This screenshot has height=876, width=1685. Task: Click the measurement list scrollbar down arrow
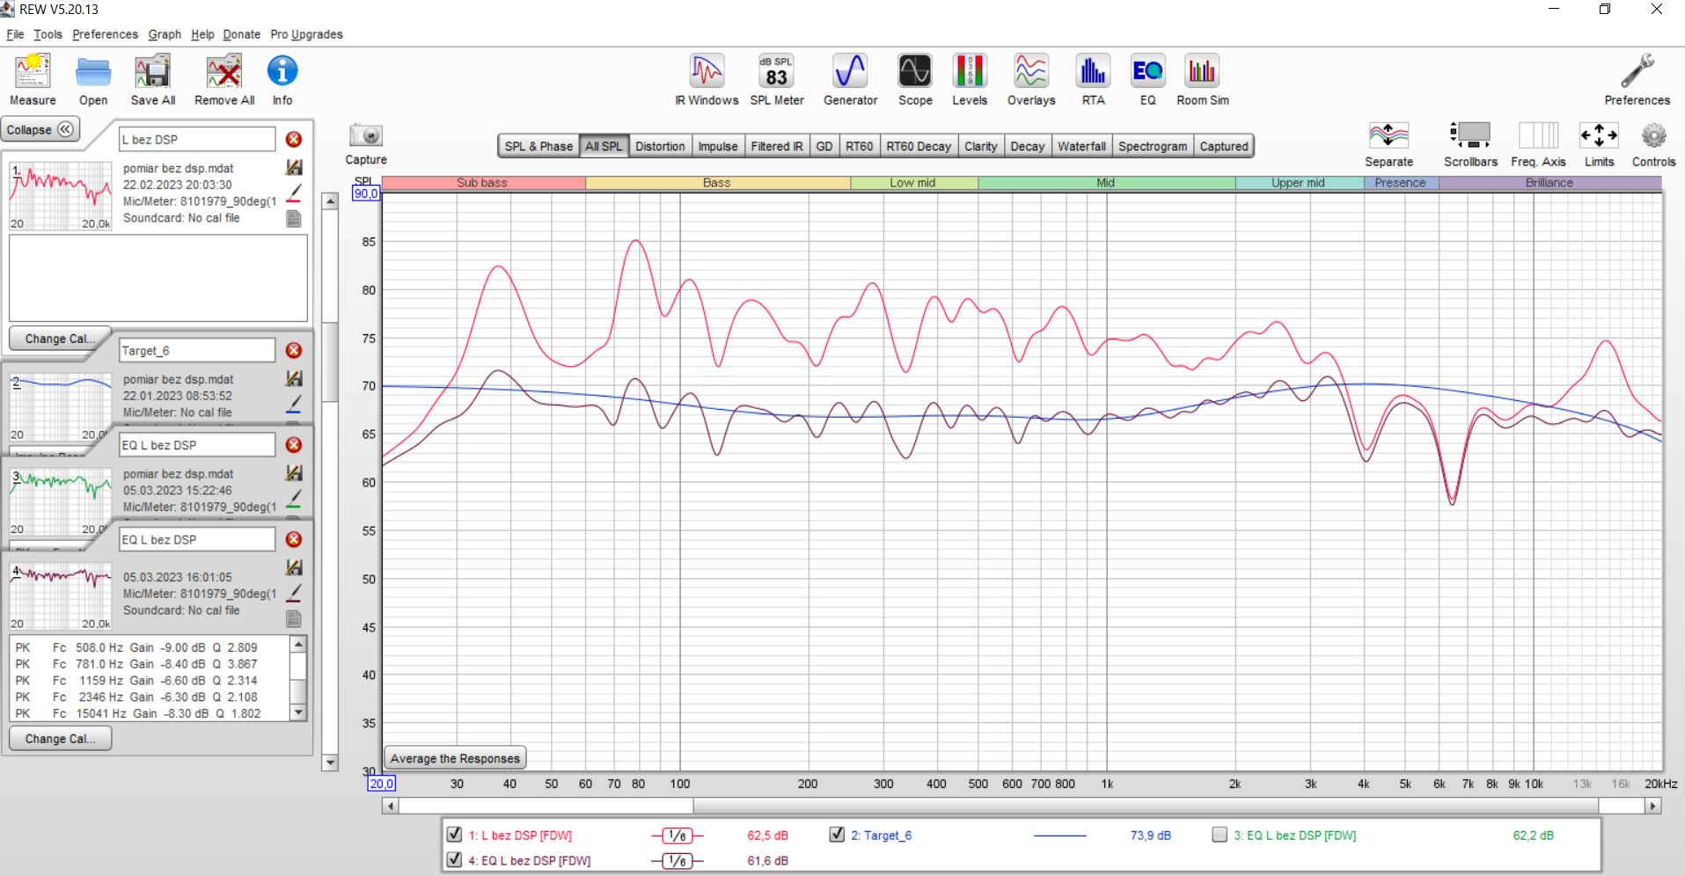(x=331, y=763)
